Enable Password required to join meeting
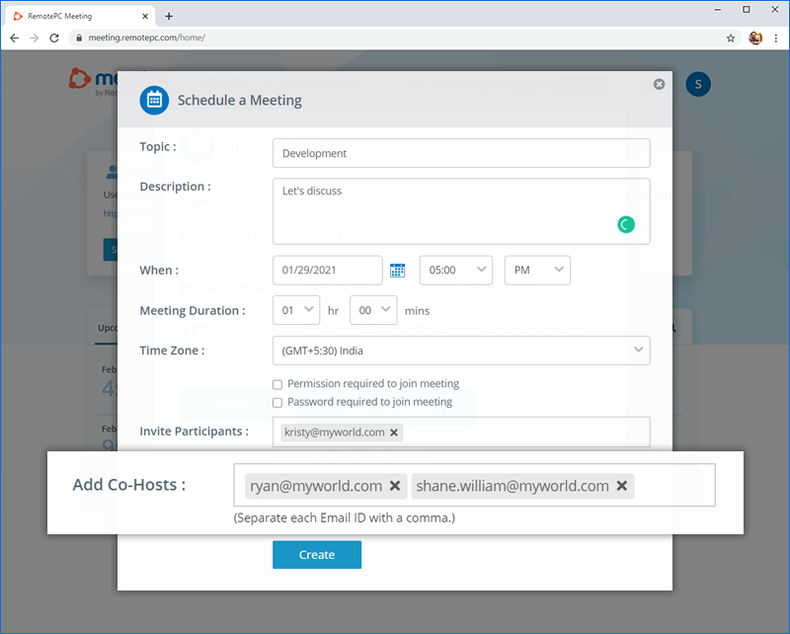Viewport: 790px width, 634px height. pos(277,403)
